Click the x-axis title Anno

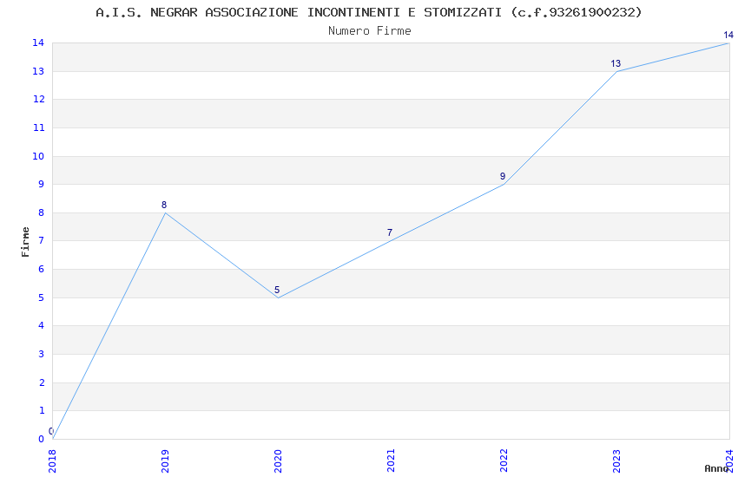[x=716, y=468]
